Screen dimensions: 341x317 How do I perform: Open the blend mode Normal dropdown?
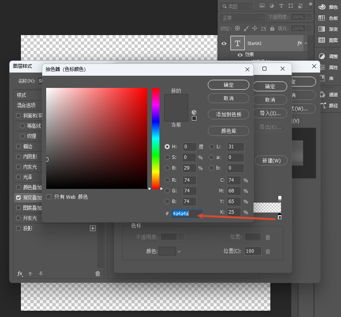(x=242, y=18)
